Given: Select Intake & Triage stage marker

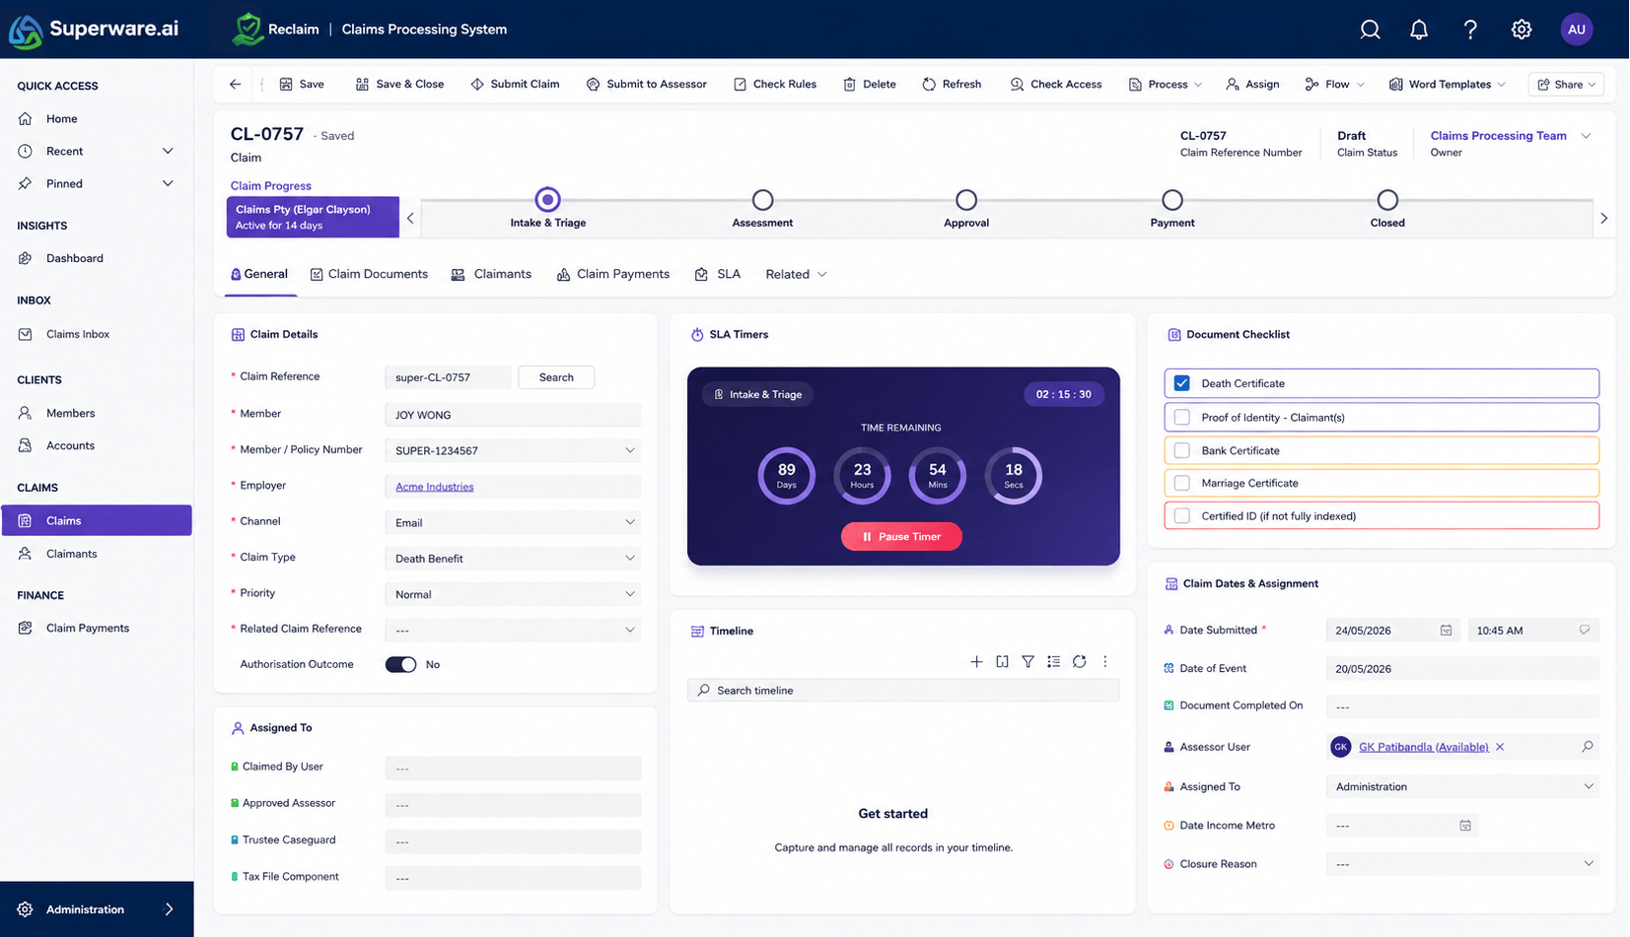Looking at the screenshot, I should [547, 200].
